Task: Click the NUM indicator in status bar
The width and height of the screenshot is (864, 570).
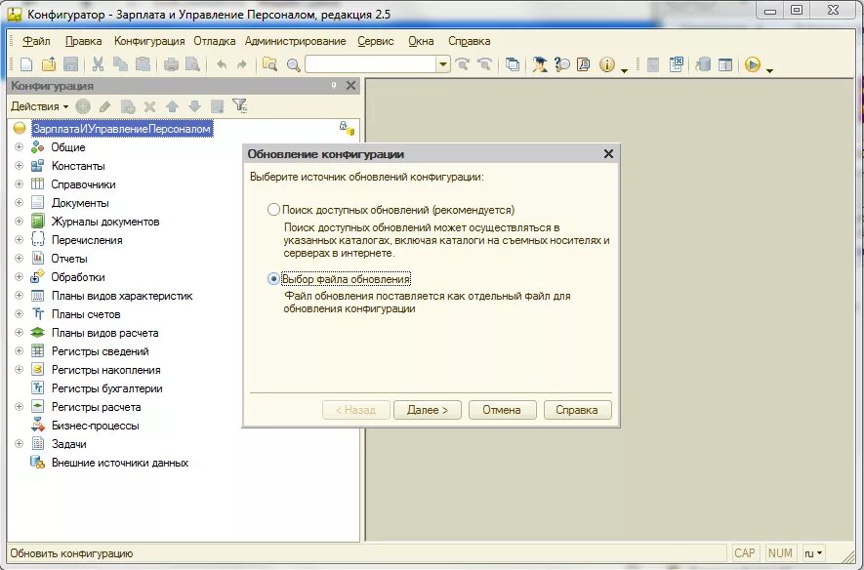Action: coord(780,553)
